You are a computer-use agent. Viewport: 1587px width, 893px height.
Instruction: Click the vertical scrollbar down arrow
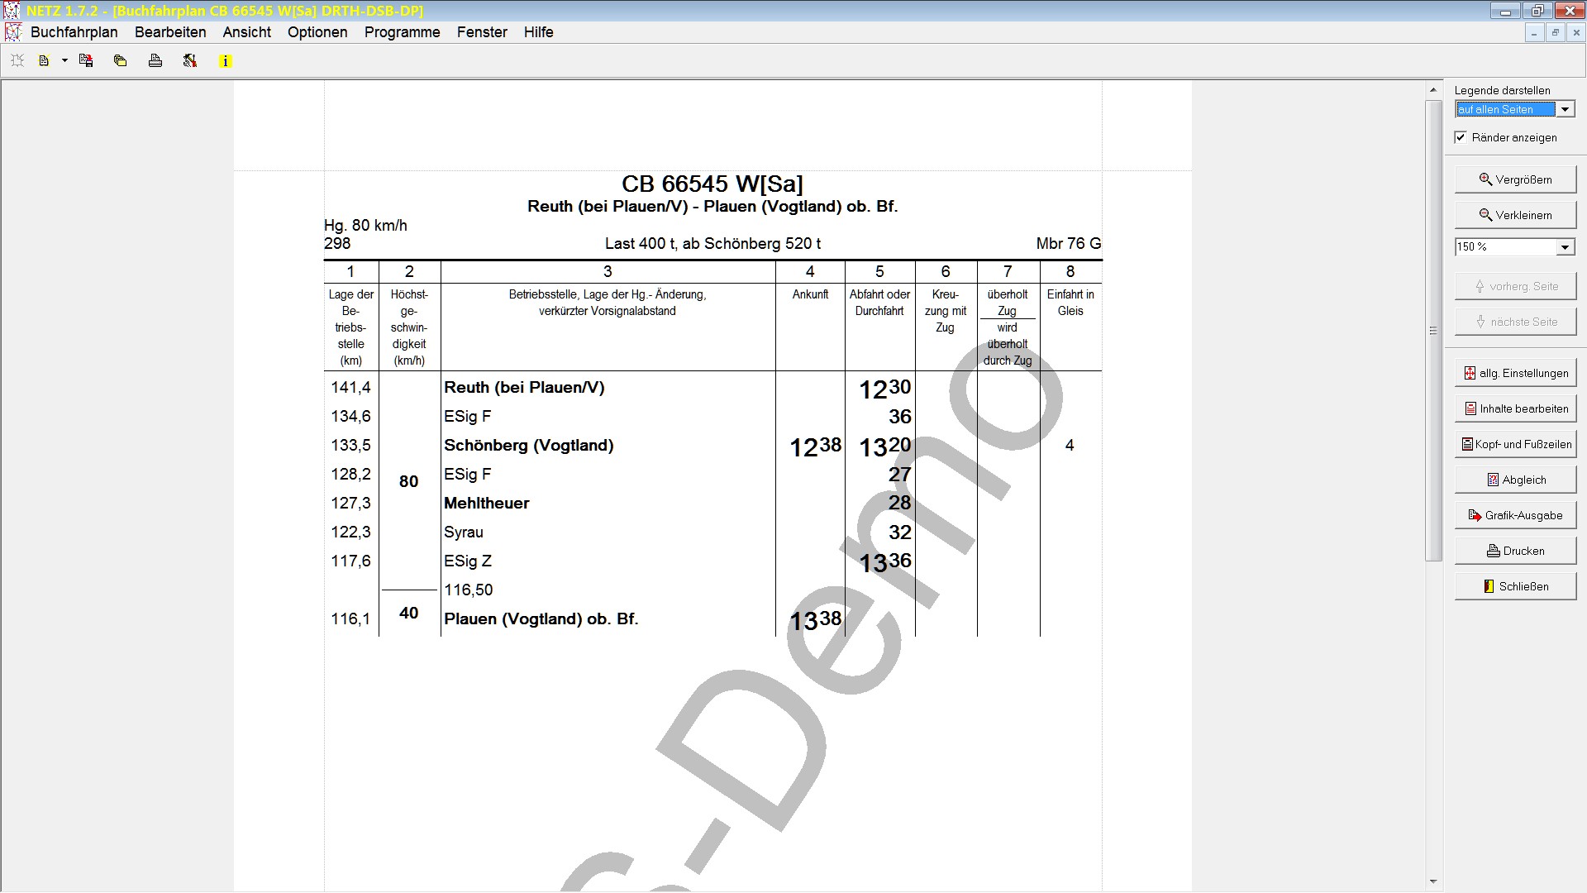pos(1433,882)
